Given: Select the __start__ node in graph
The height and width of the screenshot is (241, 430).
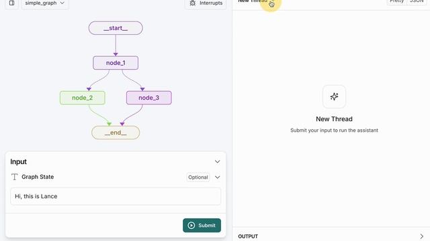Looking at the screenshot, I should tap(116, 28).
